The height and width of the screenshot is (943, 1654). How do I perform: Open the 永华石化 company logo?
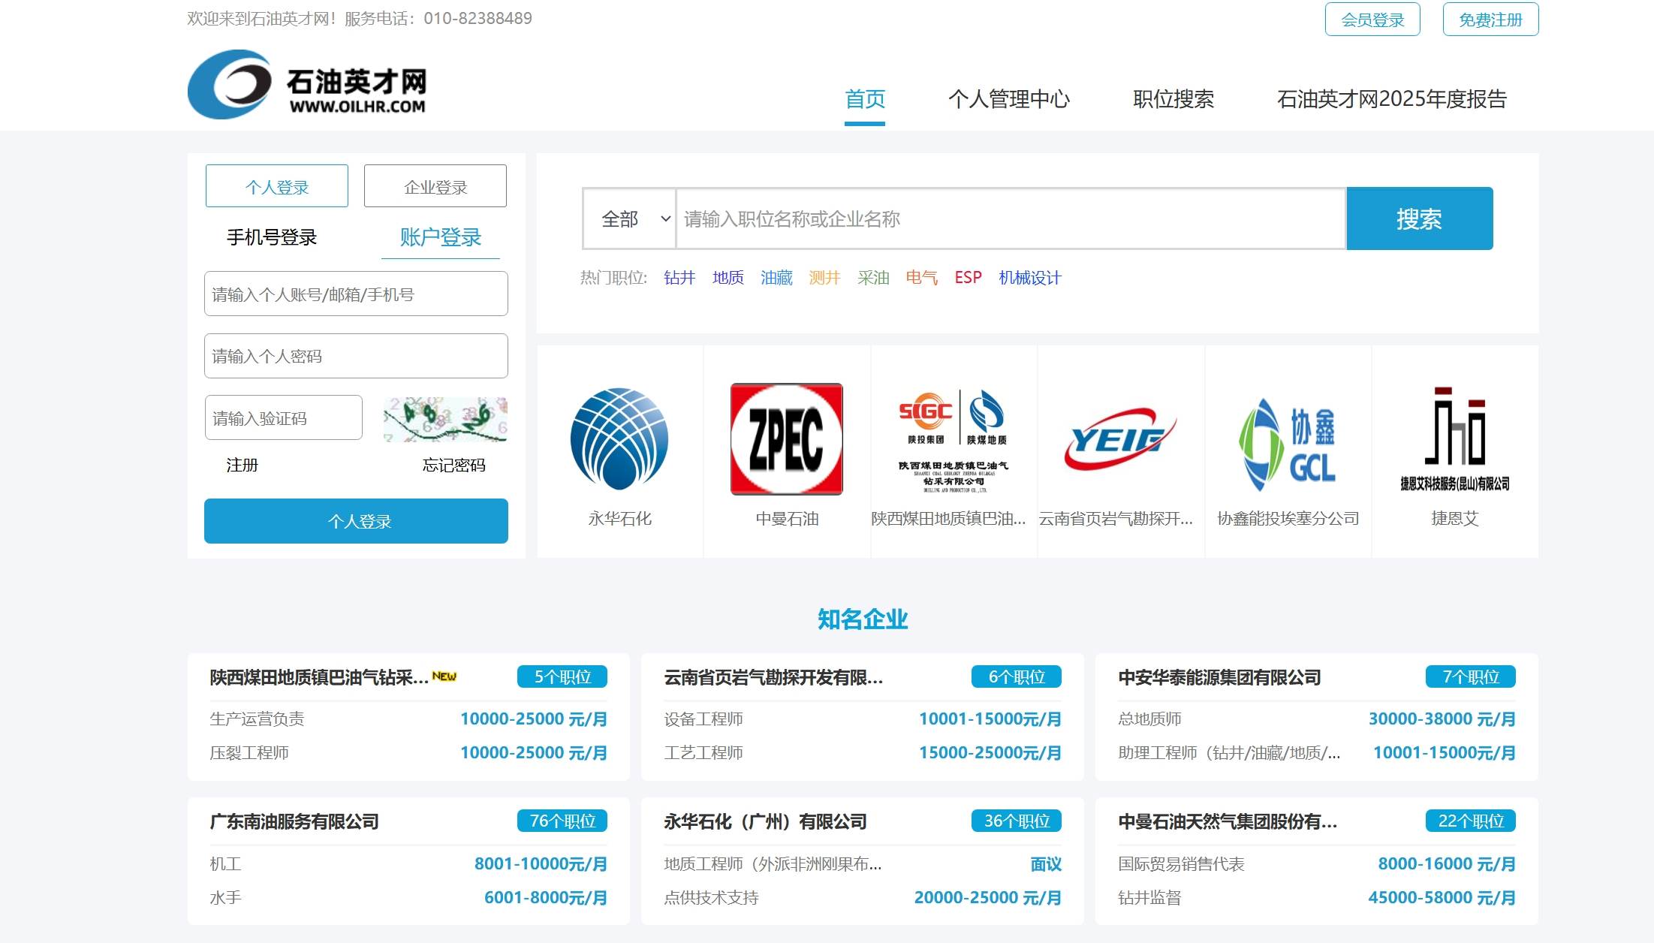click(x=619, y=438)
